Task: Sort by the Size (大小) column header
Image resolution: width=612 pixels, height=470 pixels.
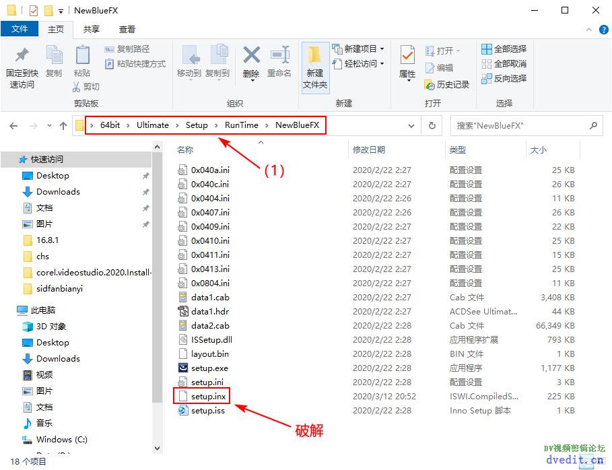Action: [x=538, y=150]
